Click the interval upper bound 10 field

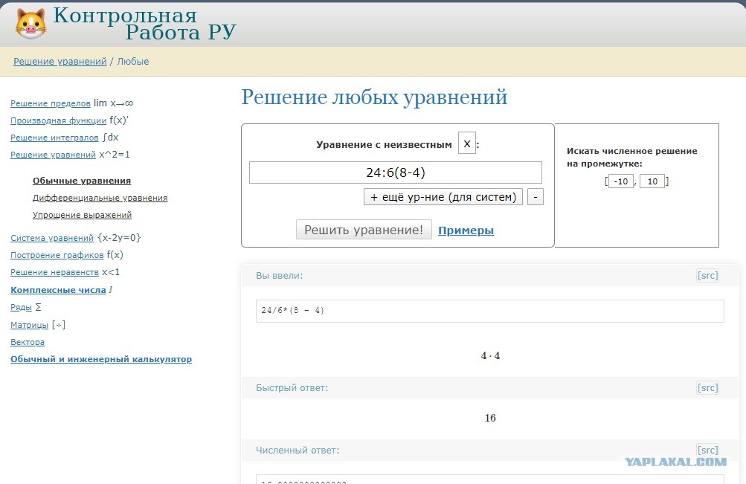[x=652, y=181]
